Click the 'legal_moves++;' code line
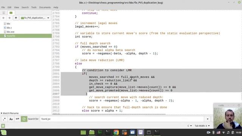The height and width of the screenshot is (136, 242). tap(87, 26)
